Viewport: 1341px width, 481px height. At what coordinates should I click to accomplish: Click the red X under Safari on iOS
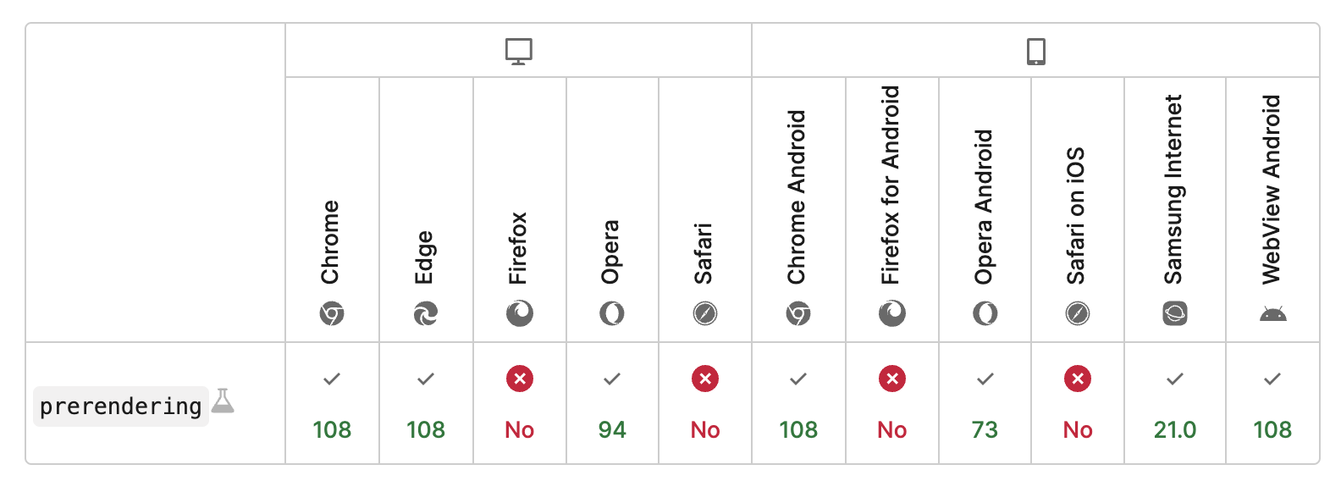point(1078,379)
